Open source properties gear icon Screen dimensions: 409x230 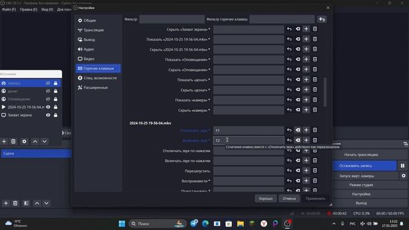tap(24, 141)
